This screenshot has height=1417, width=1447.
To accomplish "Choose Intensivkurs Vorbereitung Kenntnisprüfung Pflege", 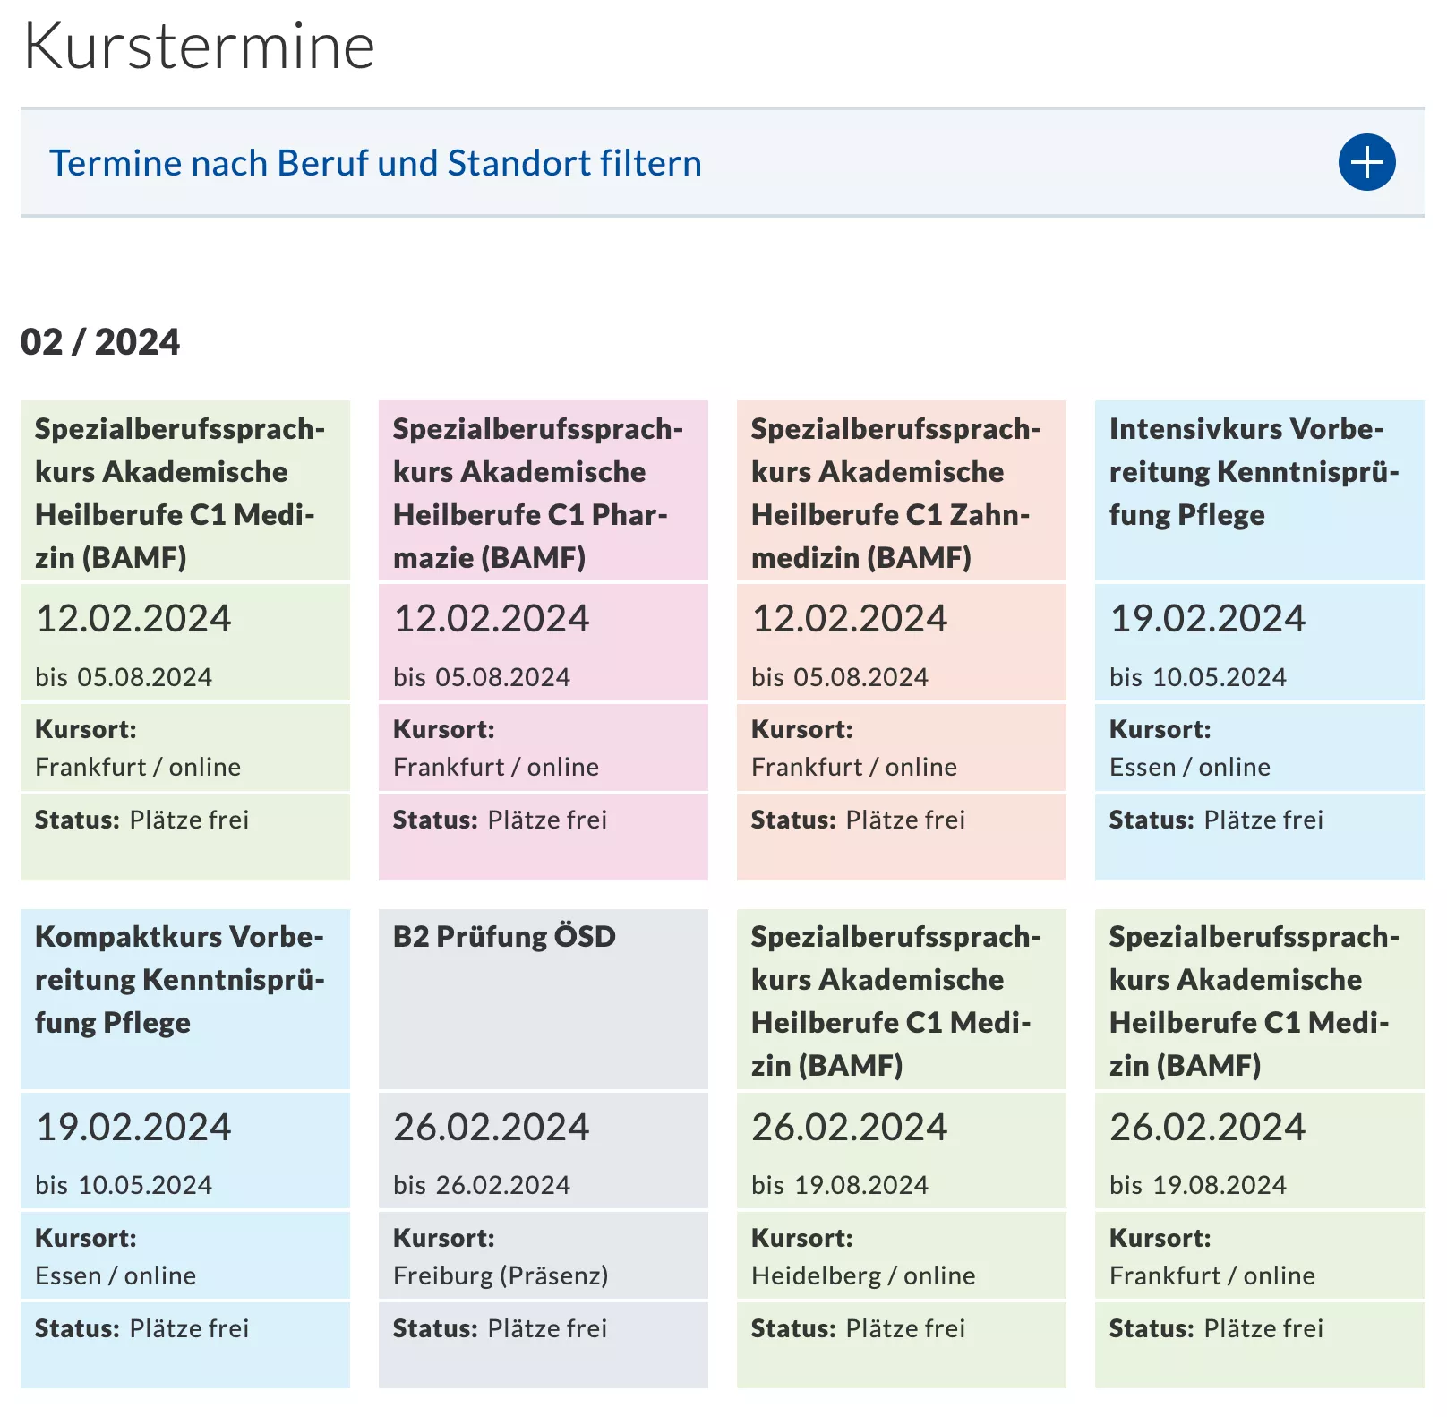I will (1260, 640).
